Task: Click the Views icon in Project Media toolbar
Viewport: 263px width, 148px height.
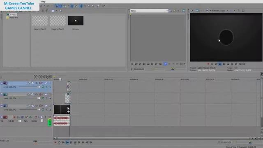Action: coord(53,11)
